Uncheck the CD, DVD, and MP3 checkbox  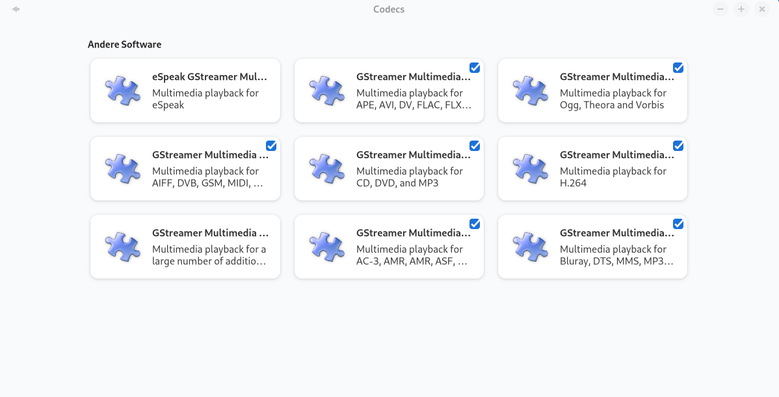pyautogui.click(x=475, y=146)
